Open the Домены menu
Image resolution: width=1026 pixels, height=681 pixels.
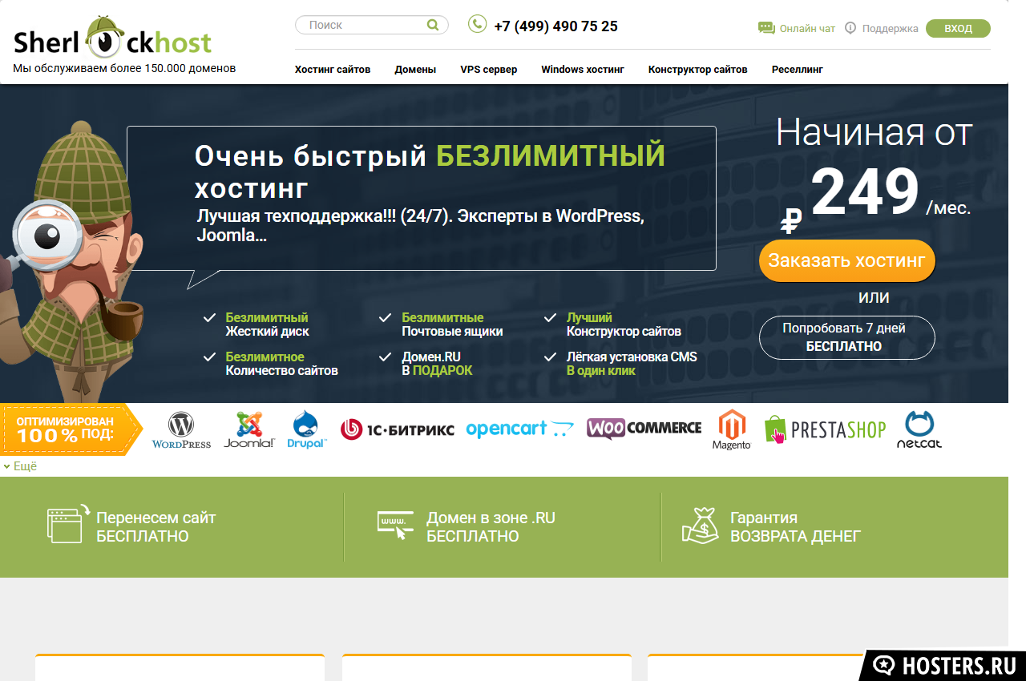(415, 70)
